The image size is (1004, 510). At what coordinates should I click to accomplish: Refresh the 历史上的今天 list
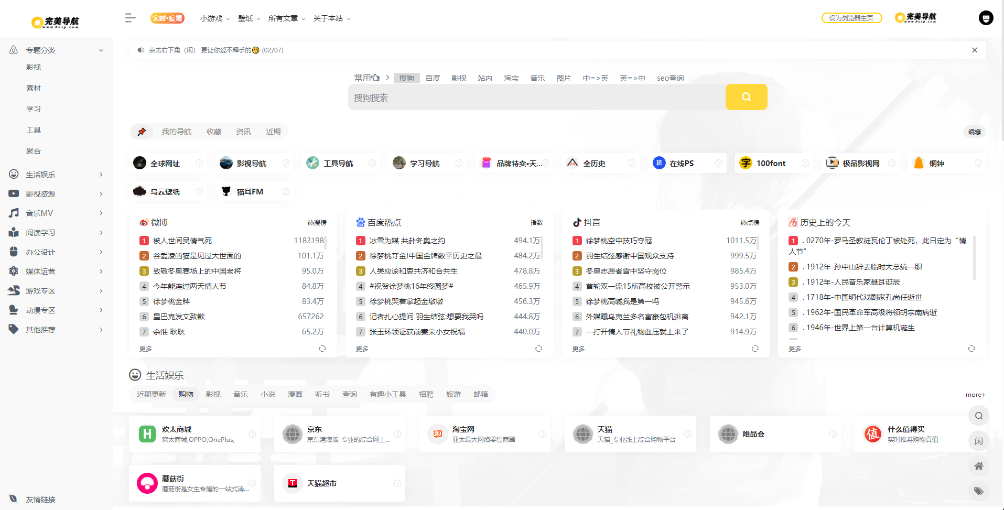[x=971, y=349]
